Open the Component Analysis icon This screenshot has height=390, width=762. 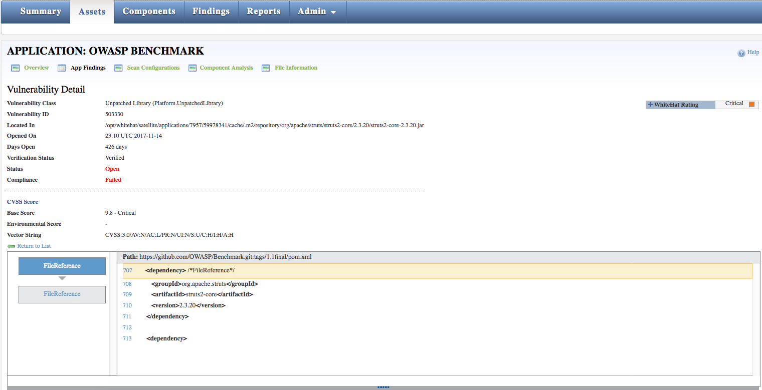(193, 67)
